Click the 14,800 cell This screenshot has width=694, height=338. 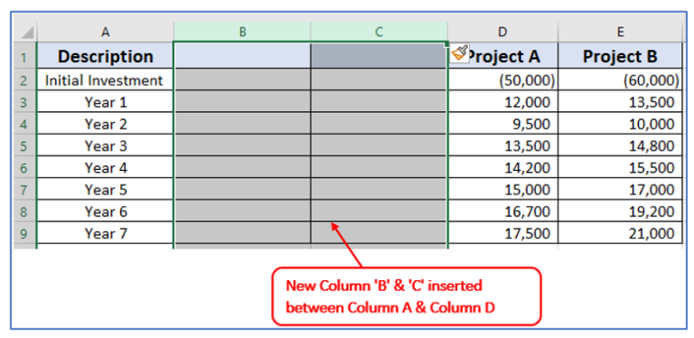[620, 146]
